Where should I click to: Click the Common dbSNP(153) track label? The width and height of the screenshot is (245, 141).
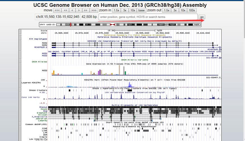36,124
